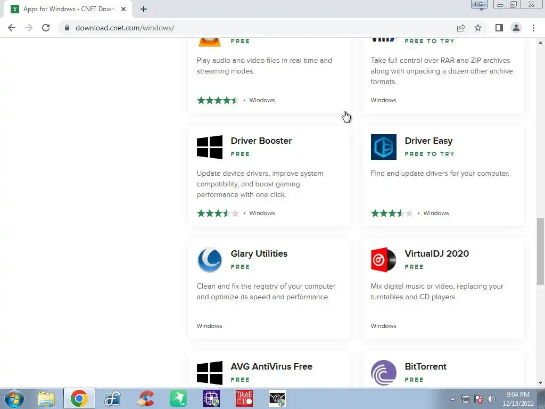Click the FREE label under VirtualDJ 2020
Image resolution: width=545 pixels, height=409 pixels.
(414, 267)
